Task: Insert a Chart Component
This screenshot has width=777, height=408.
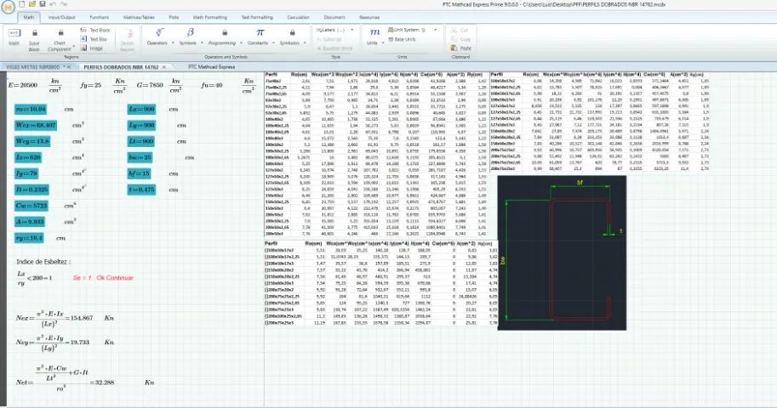Action: tap(60, 39)
